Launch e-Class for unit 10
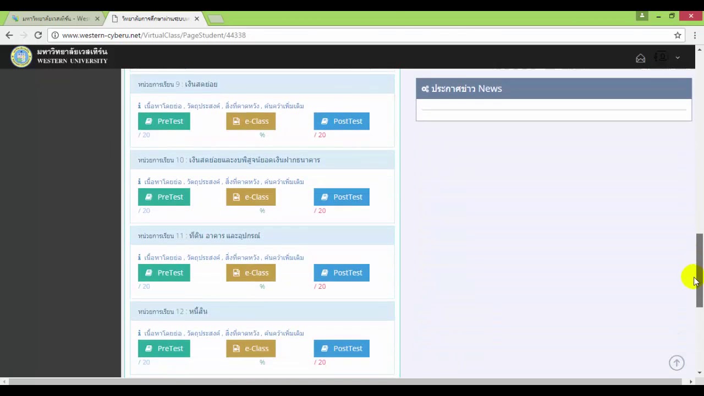The image size is (704, 396). tap(251, 197)
